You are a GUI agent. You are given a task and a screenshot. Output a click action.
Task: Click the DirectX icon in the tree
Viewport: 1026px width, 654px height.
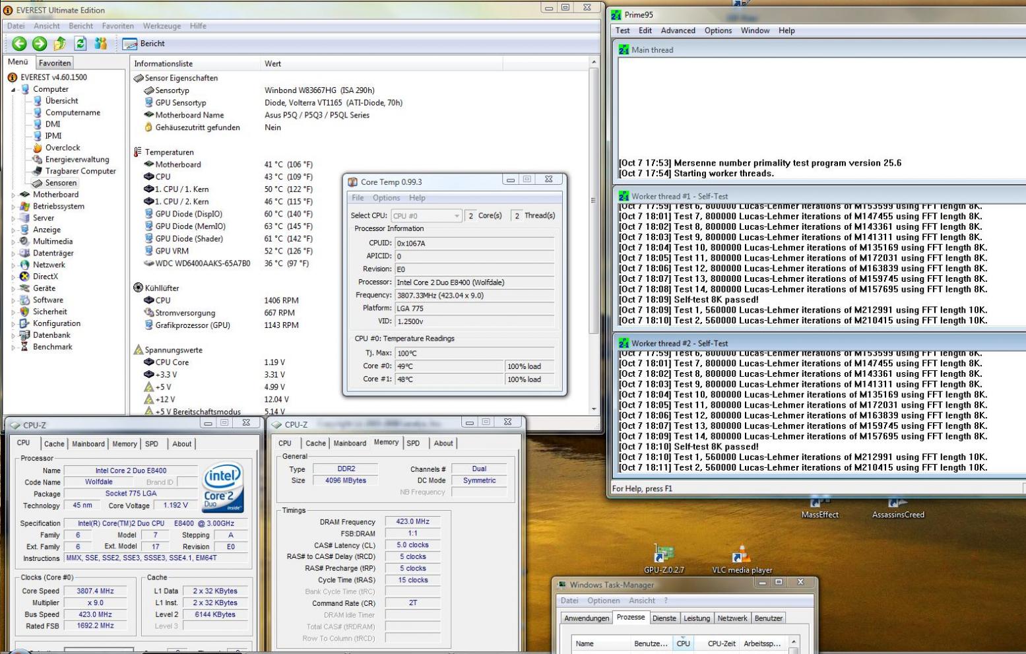click(24, 277)
